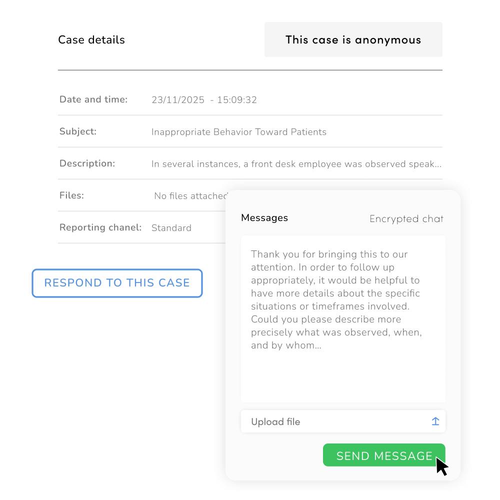The width and height of the screenshot is (500, 500).
Task: Select the Standard reporting channel value
Action: pyautogui.click(x=171, y=228)
